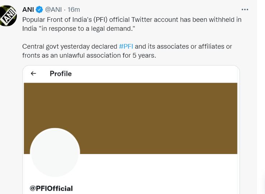
Task: Select the @PFIOfficial handle text
Action: pos(51,188)
